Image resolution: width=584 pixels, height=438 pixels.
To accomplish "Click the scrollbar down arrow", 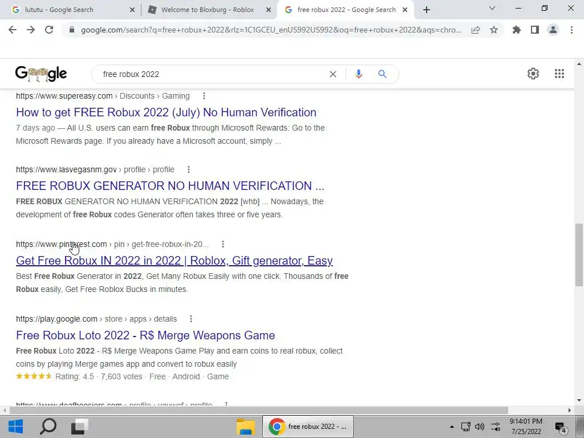I will tap(579, 400).
